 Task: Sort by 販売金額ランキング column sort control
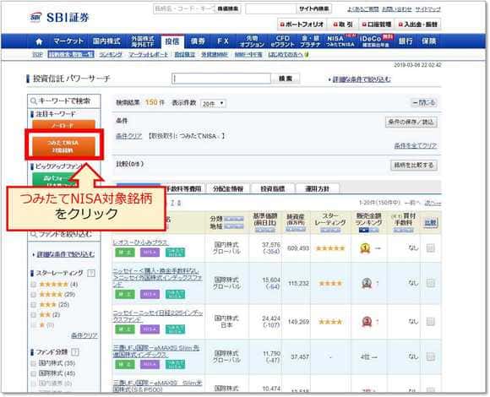(368, 230)
